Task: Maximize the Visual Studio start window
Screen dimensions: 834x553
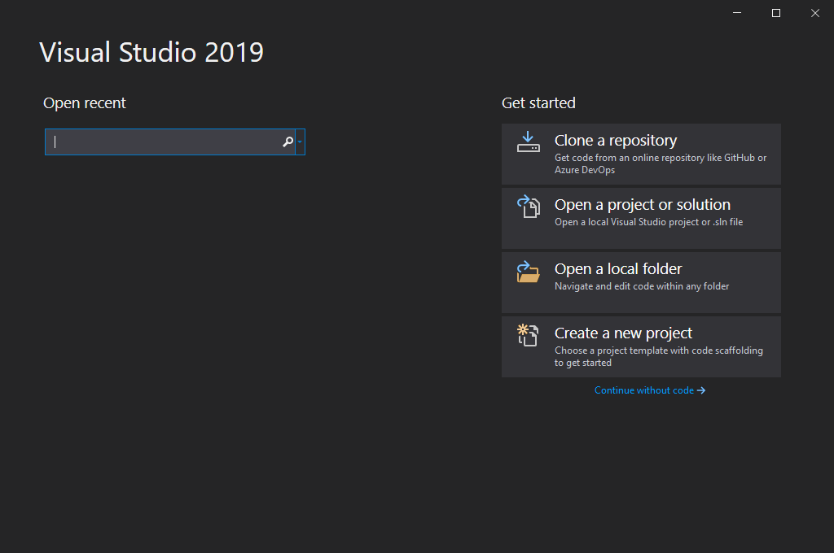Action: coord(776,13)
